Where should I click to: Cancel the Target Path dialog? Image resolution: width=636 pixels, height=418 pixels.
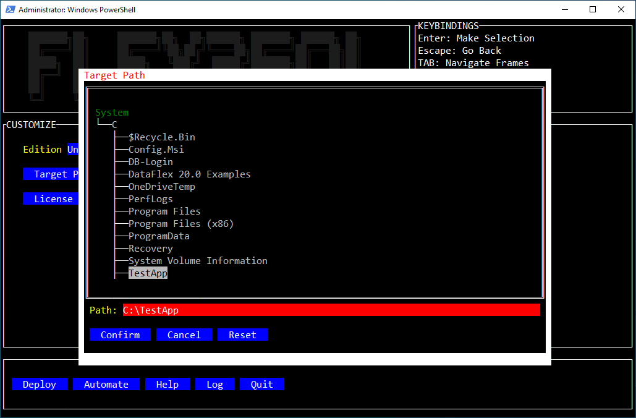pyautogui.click(x=184, y=335)
